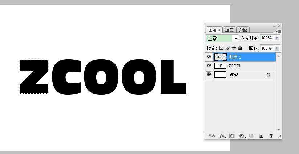Viewport: 299px width, 154px height.
Task: Open new adjustment layer half-circle icon
Action: (x=242, y=136)
